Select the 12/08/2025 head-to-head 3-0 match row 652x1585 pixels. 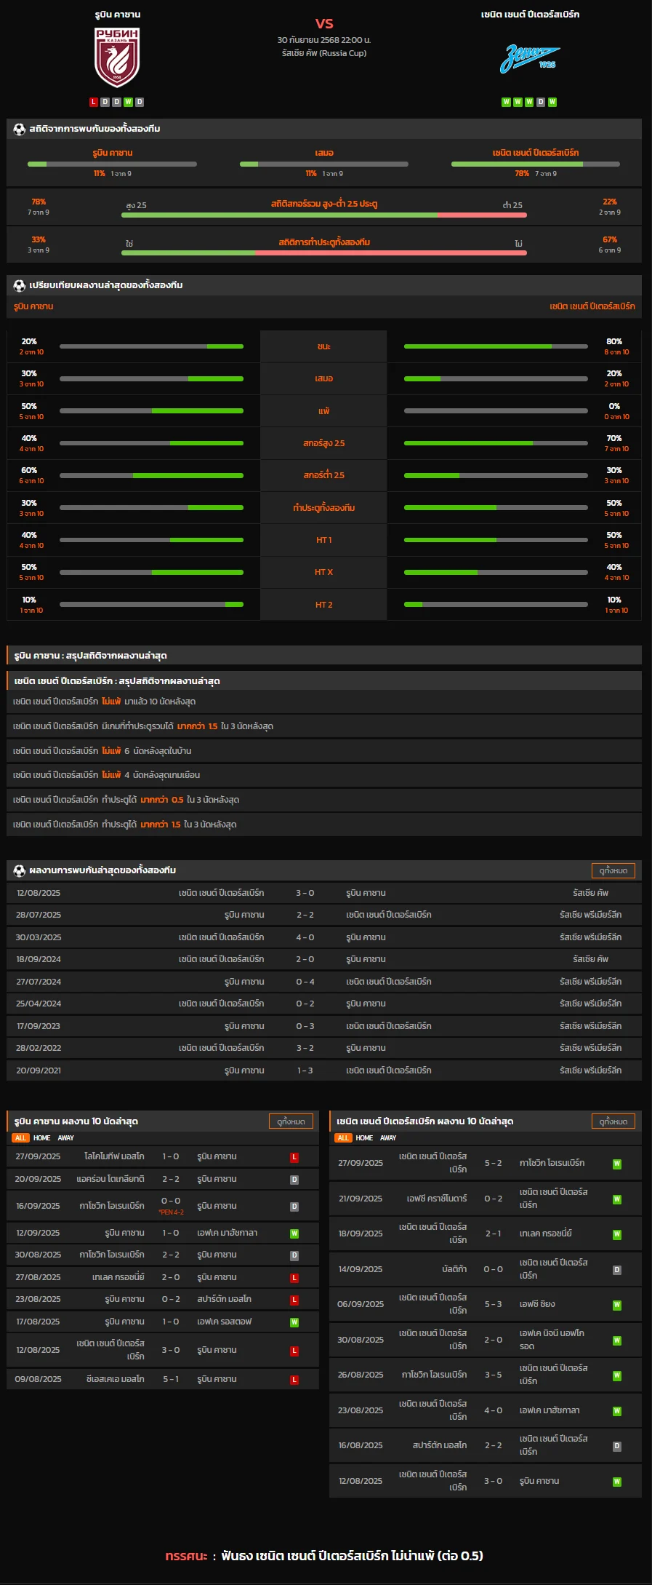pos(324,893)
